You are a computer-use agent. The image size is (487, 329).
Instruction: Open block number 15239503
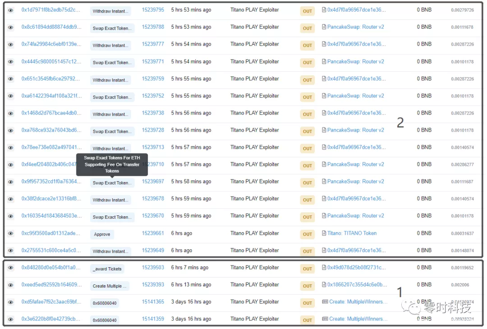[153, 268]
